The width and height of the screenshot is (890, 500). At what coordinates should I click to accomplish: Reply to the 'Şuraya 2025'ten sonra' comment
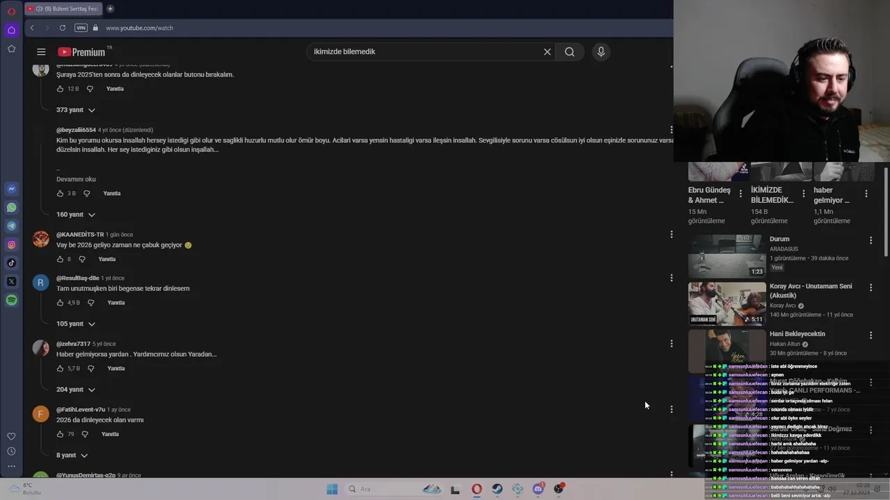click(x=115, y=89)
